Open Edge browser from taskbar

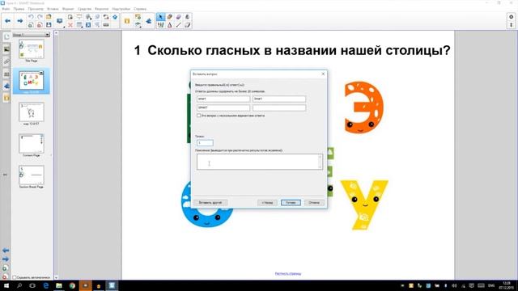[x=45, y=285]
